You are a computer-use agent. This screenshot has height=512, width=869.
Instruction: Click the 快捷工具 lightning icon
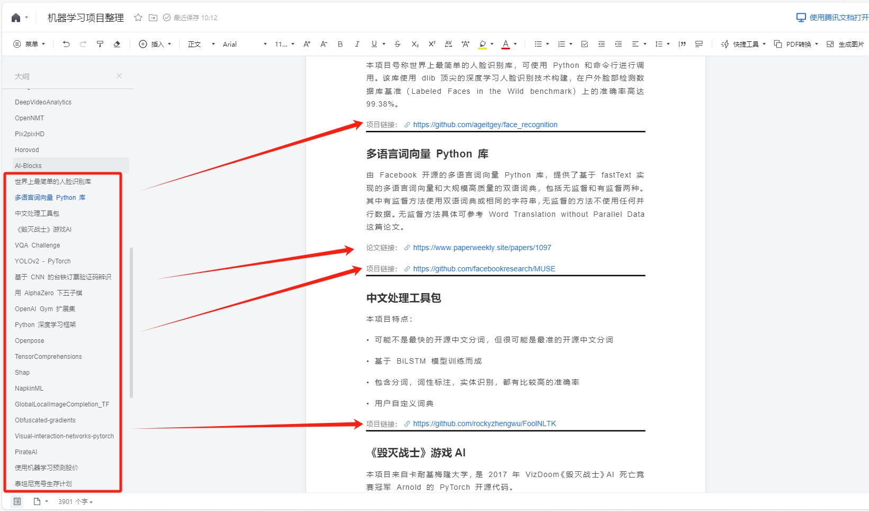[x=725, y=44]
